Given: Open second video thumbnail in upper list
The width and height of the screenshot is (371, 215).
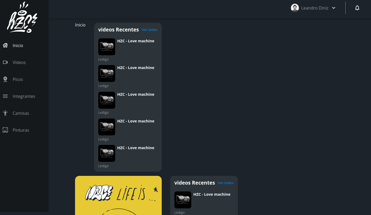Looking at the screenshot, I should point(107,74).
